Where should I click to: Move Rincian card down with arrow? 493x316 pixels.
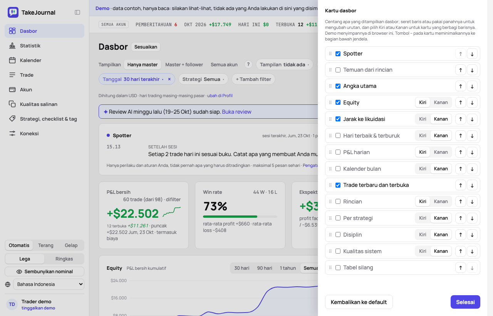pos(472,202)
